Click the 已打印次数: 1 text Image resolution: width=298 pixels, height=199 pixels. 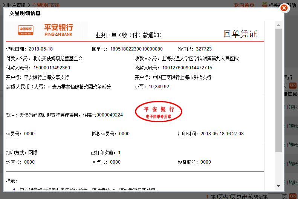coord(105,153)
